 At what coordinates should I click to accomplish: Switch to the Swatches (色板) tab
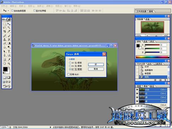point(145,41)
